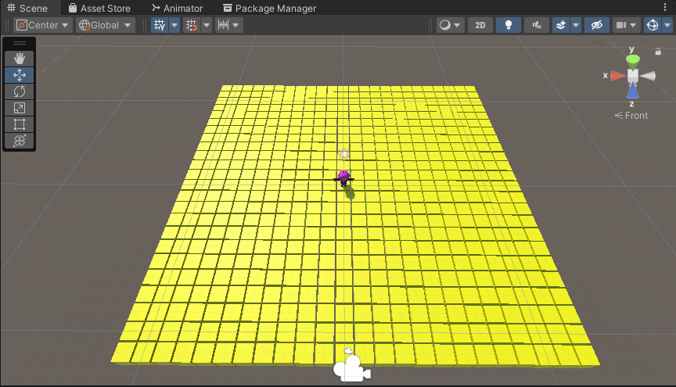Expand grid snapping options arrow
Screen dimensions: 676x387
pos(207,25)
